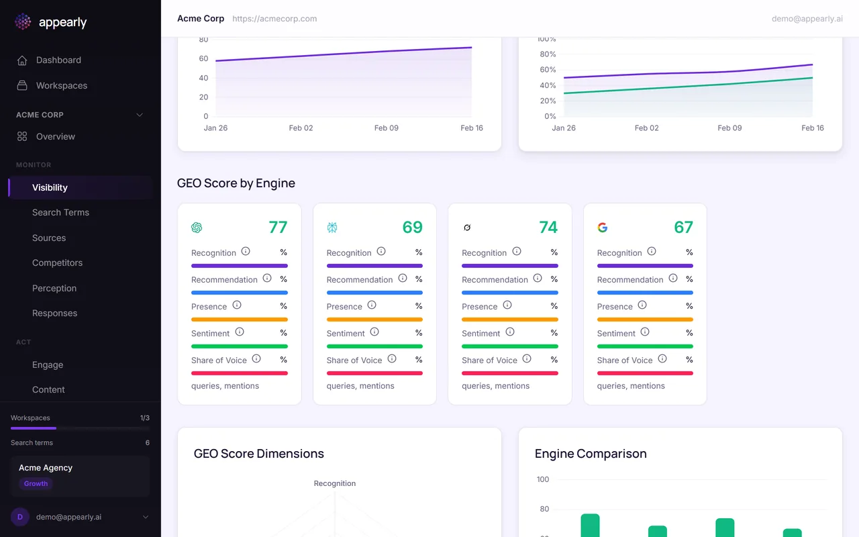859x537 pixels.
Task: Click the Workspaces icon in sidebar
Action: 22,86
